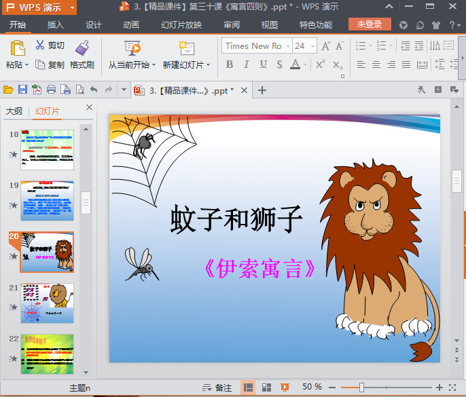
Task: Increase indent level icon
Action: 419,45
